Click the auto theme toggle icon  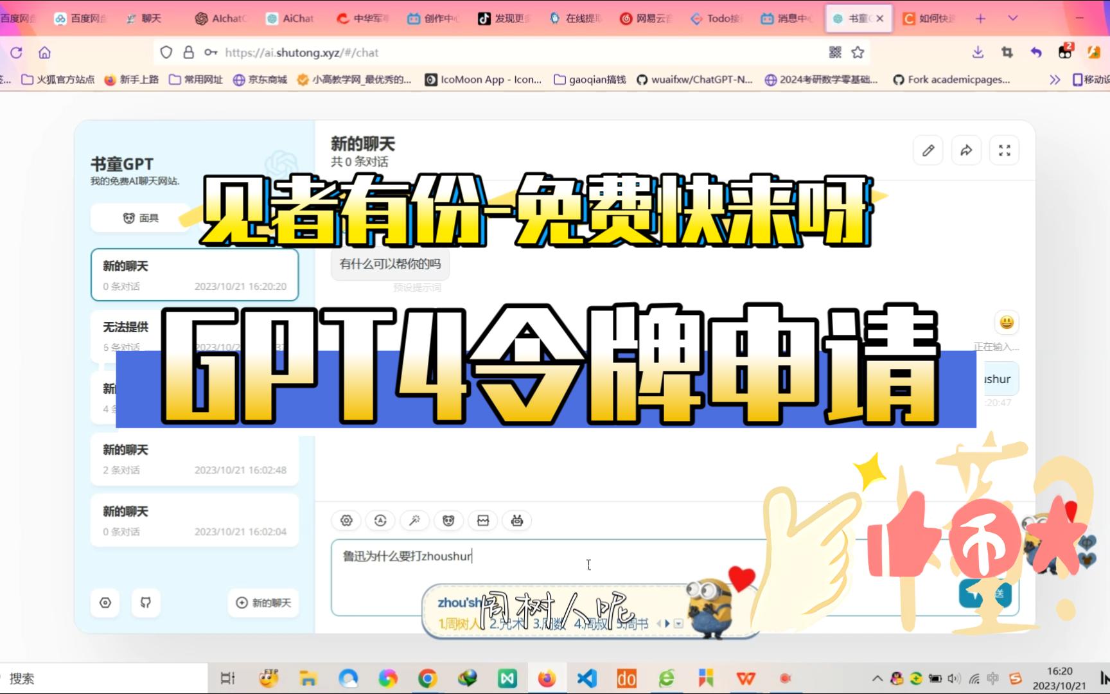pos(380,520)
